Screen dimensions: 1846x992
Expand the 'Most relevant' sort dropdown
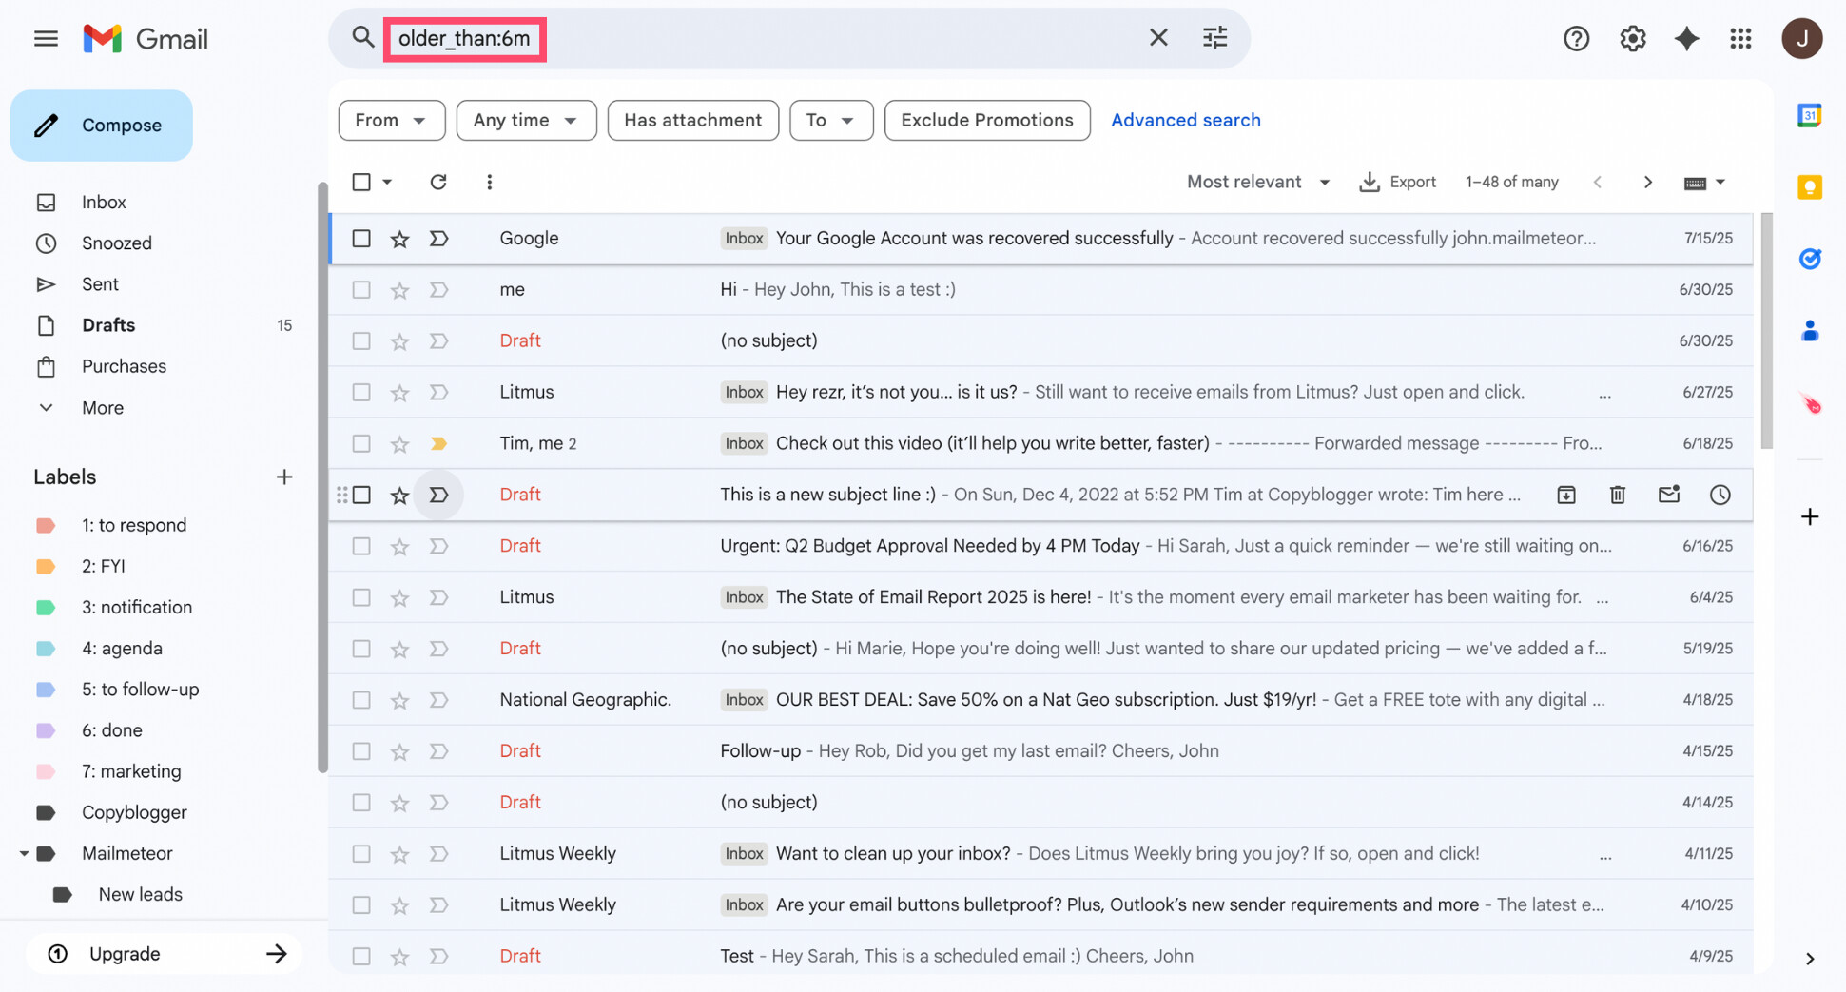1257,182
